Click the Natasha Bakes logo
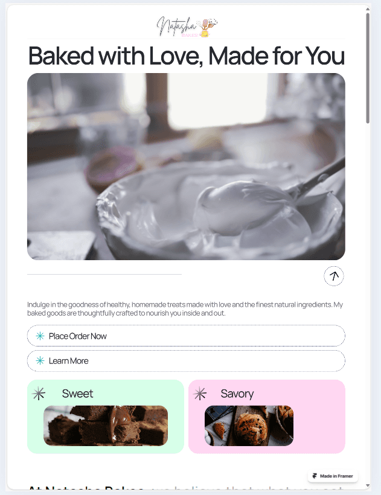The height and width of the screenshot is (495, 381). [187, 27]
